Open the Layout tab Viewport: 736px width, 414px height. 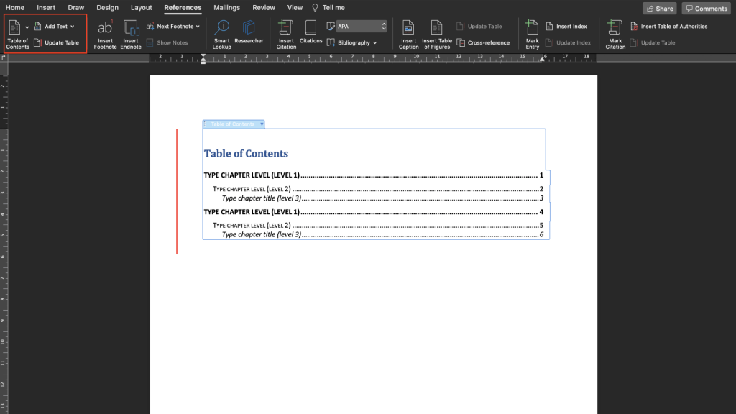142,7
